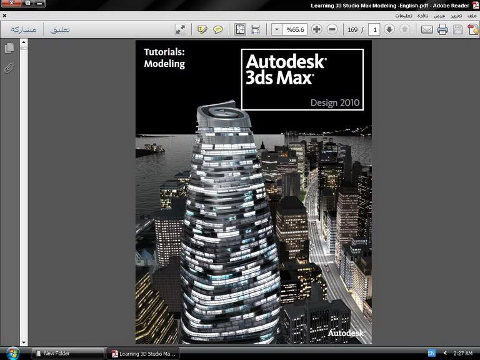This screenshot has height=360, width=480.
Task: Zoom out with the minus button
Action: [332, 29]
